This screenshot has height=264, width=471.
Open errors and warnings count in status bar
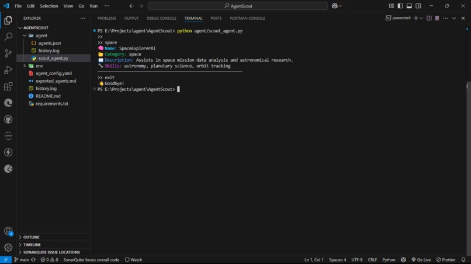(x=50, y=260)
